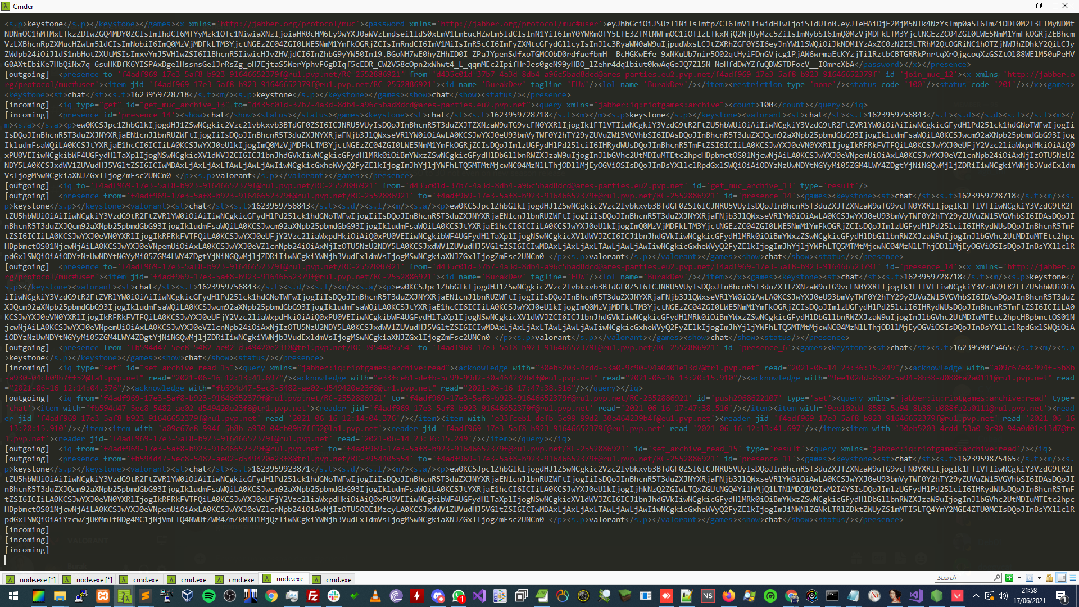1079x607 pixels.
Task: Open the Windows Start button
Action: [13, 596]
